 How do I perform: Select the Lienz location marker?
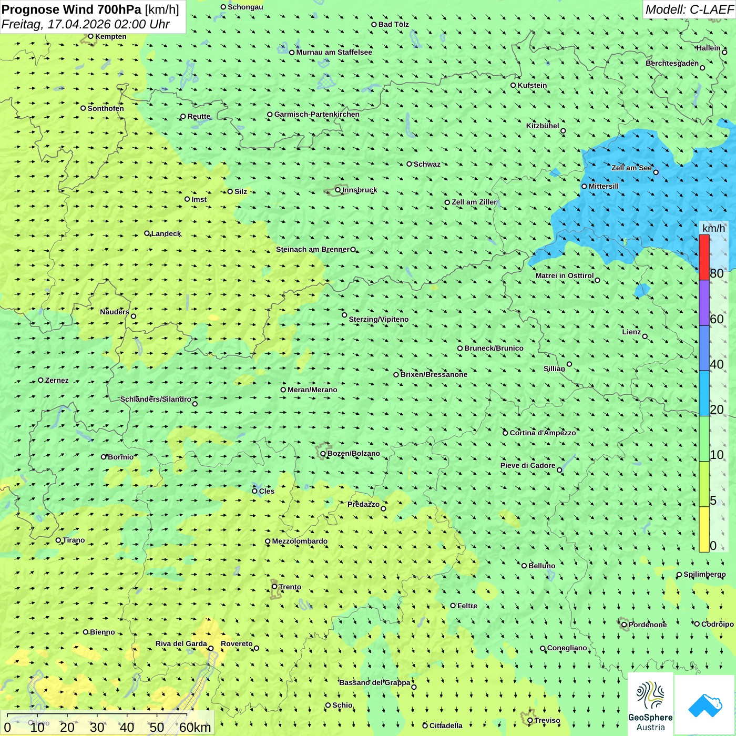pyautogui.click(x=645, y=336)
